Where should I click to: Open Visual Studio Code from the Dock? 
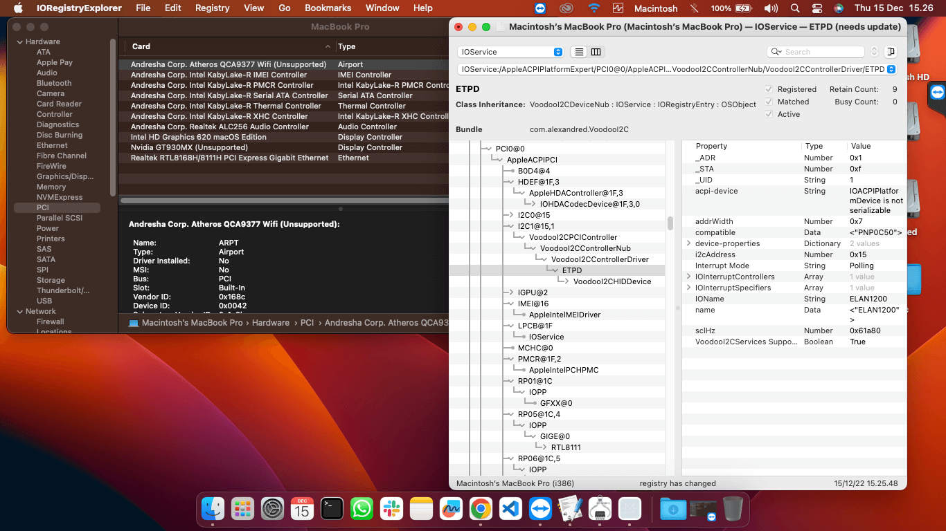[x=510, y=508]
